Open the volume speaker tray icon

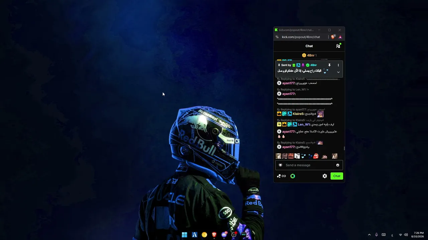pos(406,235)
